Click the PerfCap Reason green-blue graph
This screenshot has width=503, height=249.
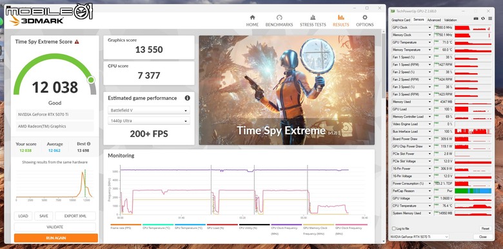tap(473, 190)
